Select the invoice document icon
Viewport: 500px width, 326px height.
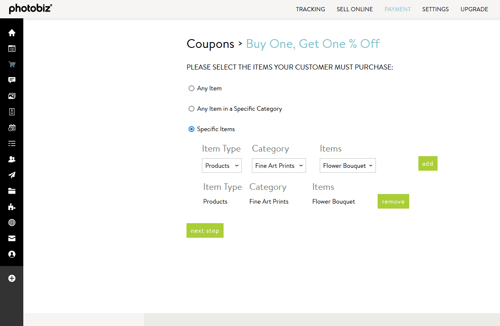pyautogui.click(x=12, y=112)
